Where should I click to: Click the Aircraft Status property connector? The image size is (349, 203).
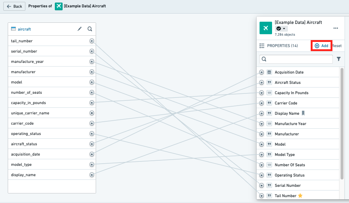261,82
